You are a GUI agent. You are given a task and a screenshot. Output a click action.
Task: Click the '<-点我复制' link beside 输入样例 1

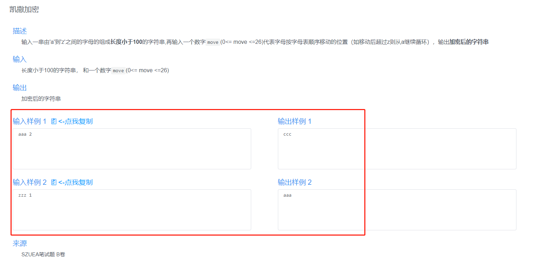76,121
